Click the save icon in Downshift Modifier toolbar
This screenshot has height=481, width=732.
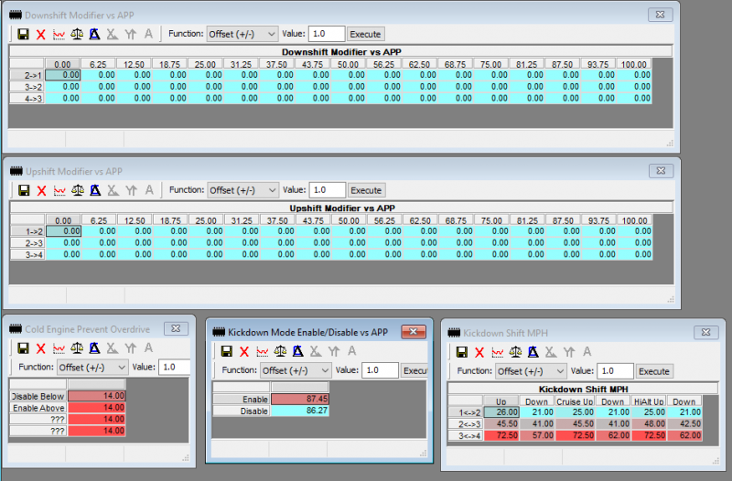pyautogui.click(x=23, y=34)
